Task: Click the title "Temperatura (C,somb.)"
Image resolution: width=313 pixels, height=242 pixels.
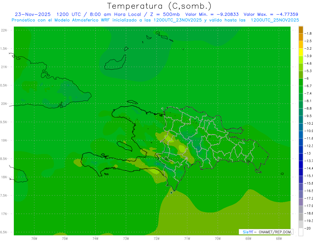Action: click(159, 6)
